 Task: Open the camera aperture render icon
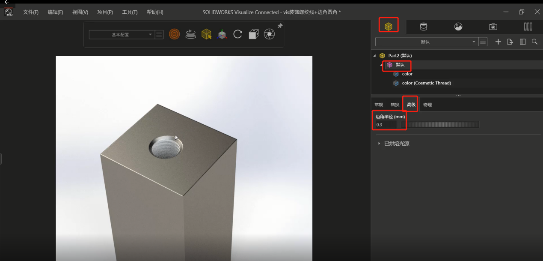[269, 34]
